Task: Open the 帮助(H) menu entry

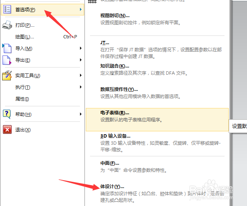Action: [x=23, y=114]
